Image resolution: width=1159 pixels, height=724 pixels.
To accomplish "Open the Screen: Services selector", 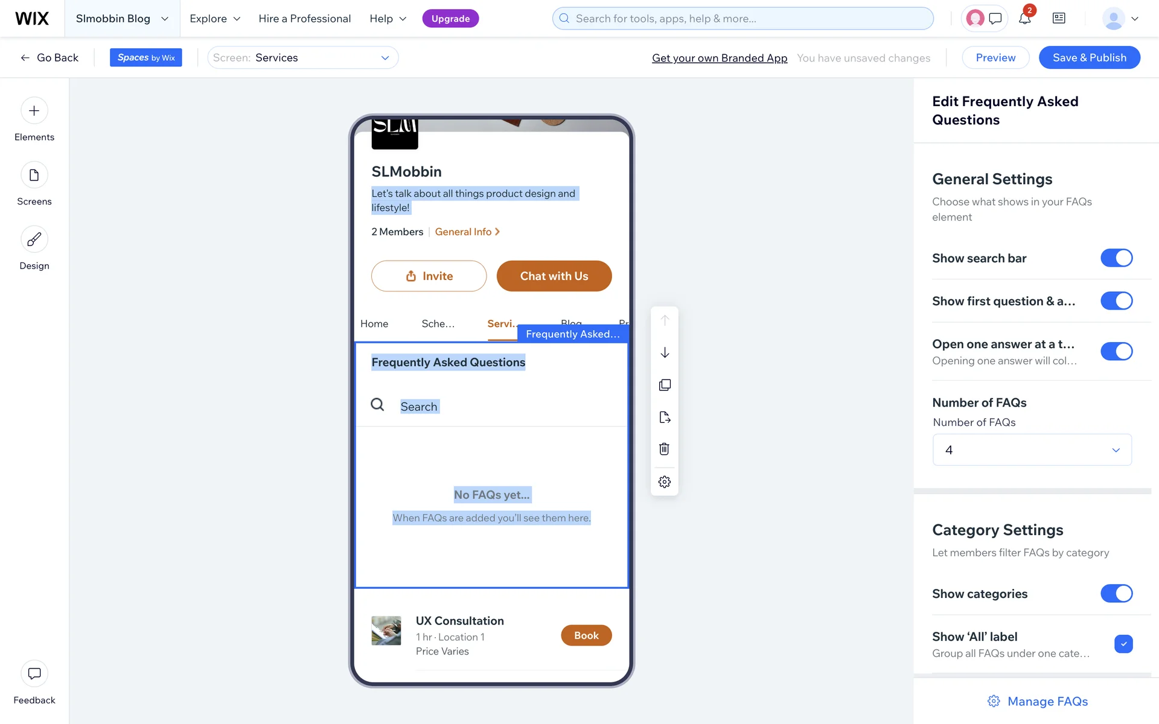I will pos(302,58).
